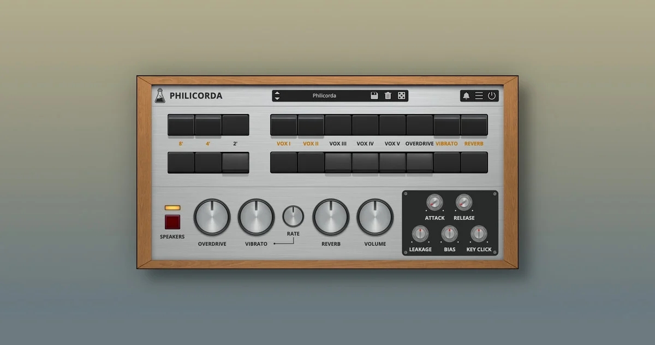Click the BIAS knob
This screenshot has height=345, width=655.
pos(449,234)
